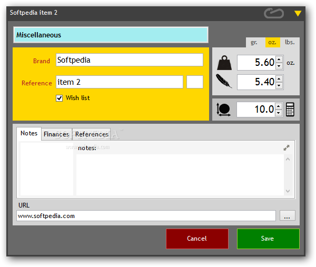Click the red Cancel button

pyautogui.click(x=197, y=239)
